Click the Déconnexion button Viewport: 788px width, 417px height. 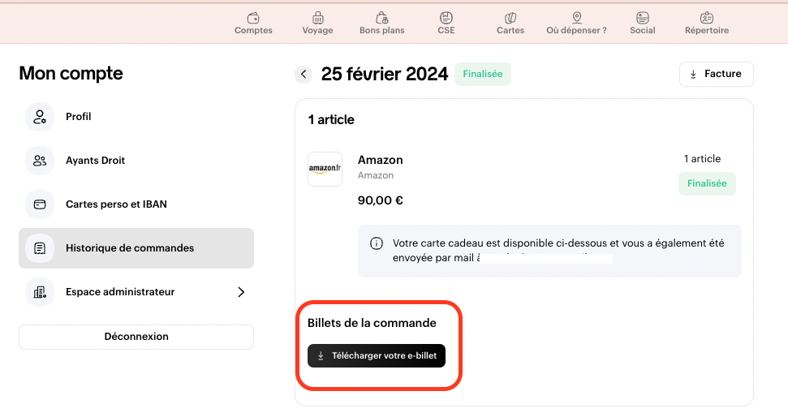click(x=136, y=337)
